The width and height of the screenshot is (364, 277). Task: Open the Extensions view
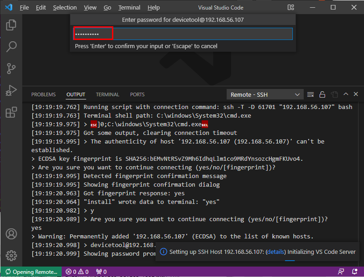click(x=11, y=112)
